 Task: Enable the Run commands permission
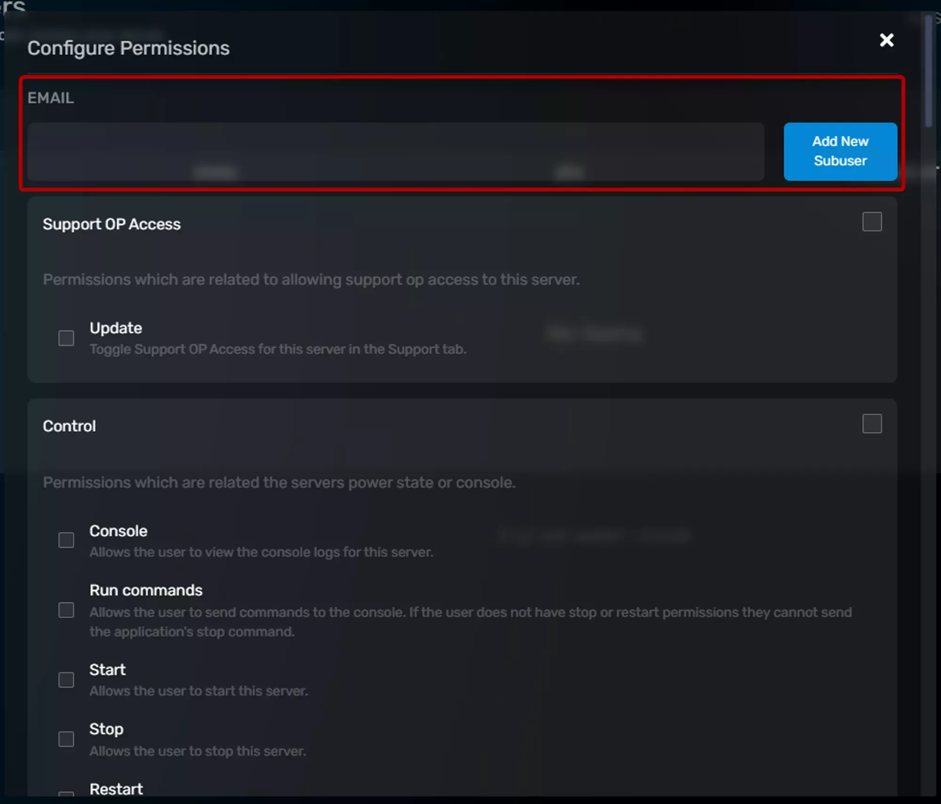click(65, 610)
